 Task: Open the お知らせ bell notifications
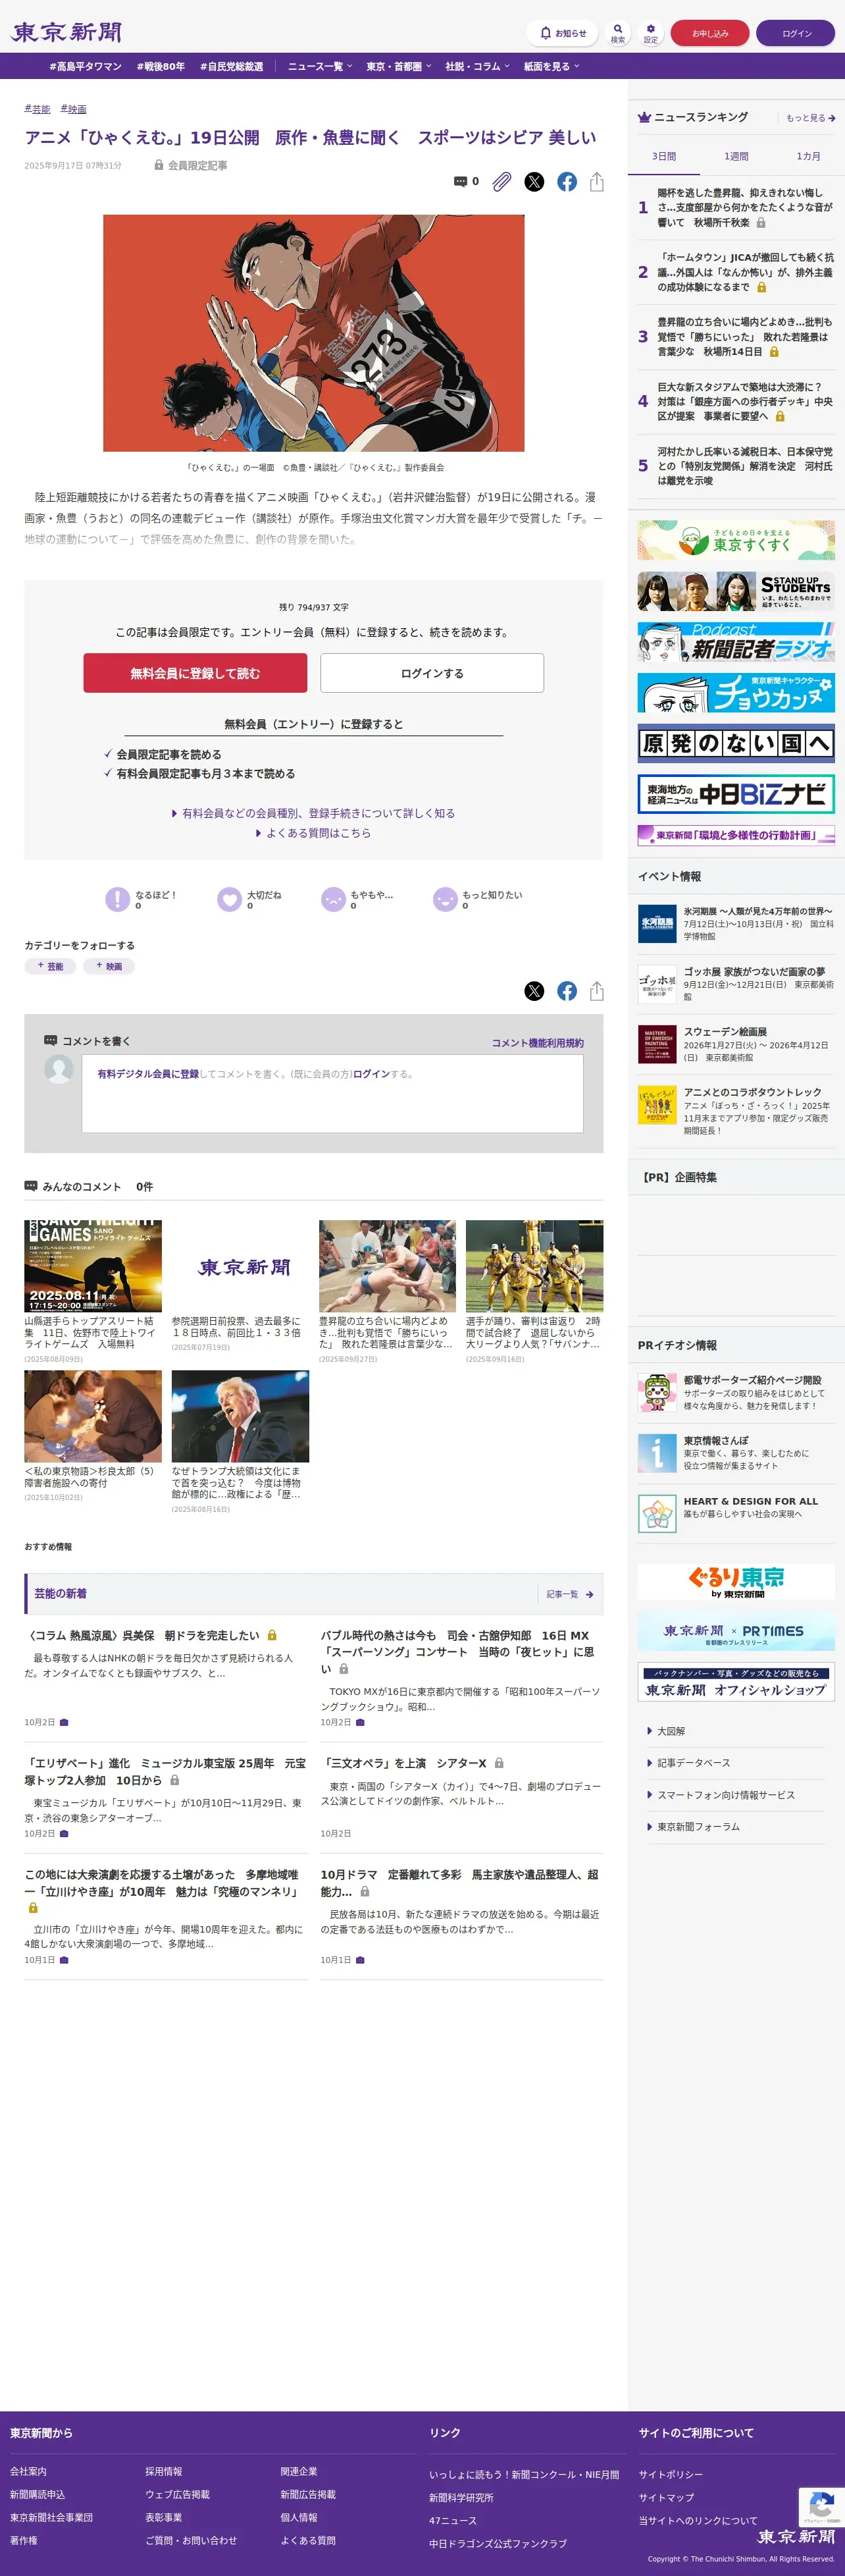562,33
